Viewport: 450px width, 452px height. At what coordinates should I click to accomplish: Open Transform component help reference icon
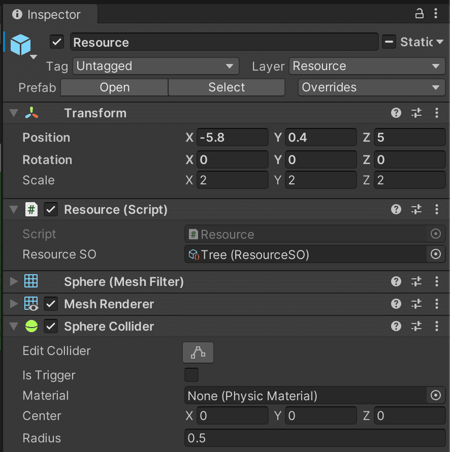[x=396, y=113]
